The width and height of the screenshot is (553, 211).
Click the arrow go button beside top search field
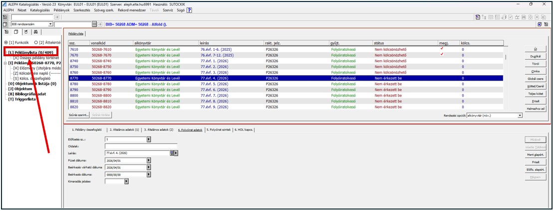[x=56, y=17]
